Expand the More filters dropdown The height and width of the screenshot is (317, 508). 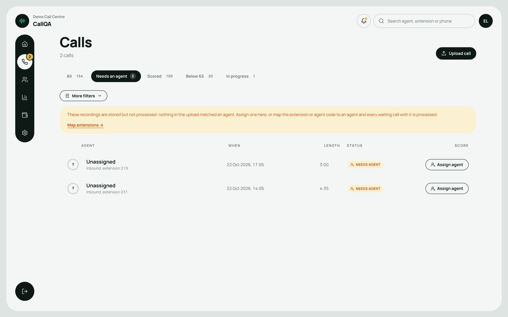(84, 96)
